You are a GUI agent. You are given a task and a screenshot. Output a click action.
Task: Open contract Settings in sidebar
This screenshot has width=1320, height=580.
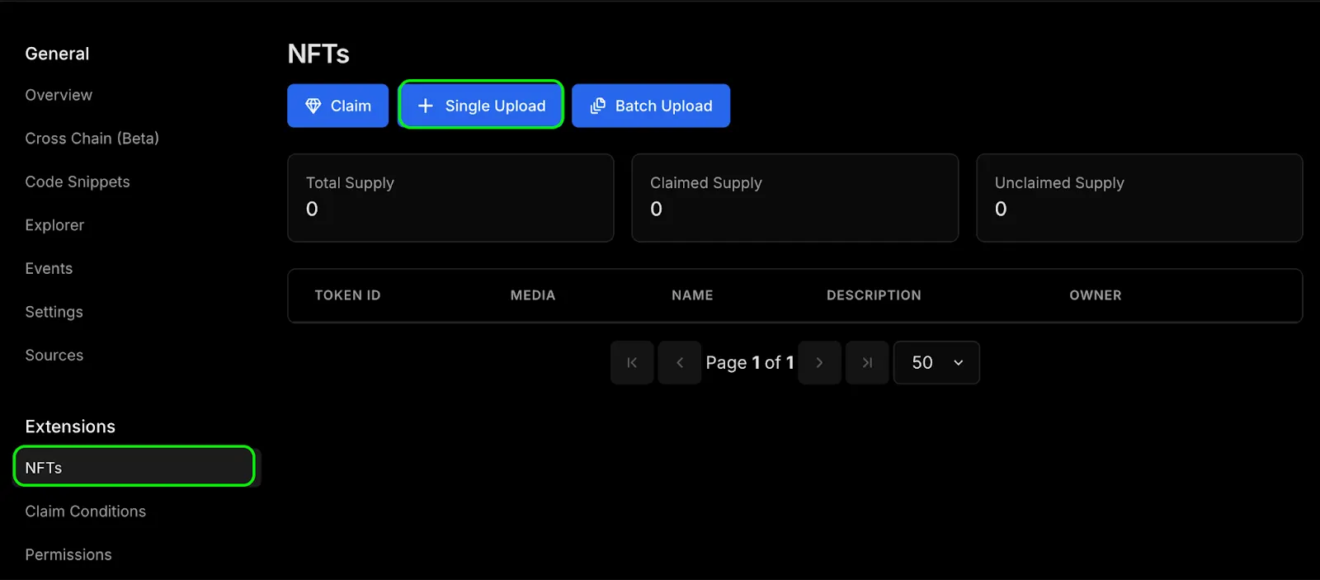[54, 312]
